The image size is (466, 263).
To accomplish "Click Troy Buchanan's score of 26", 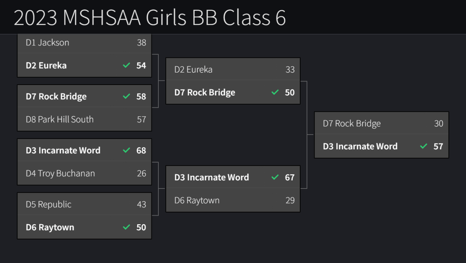I will pos(141,173).
